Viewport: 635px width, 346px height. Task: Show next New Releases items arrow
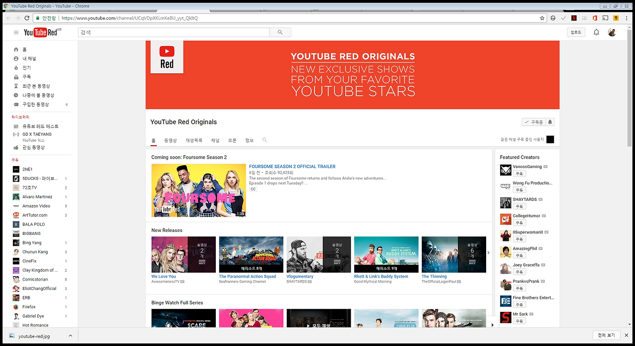click(x=488, y=253)
